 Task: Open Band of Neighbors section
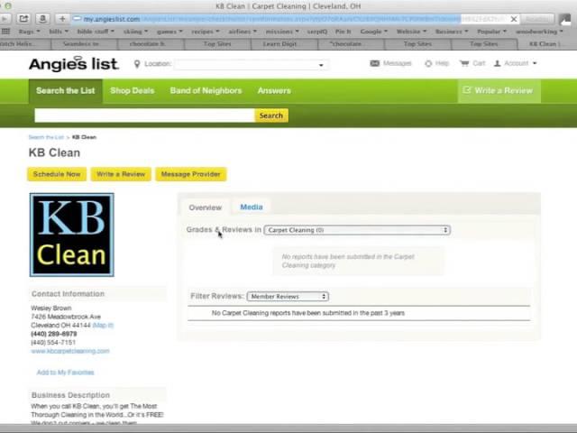(206, 91)
